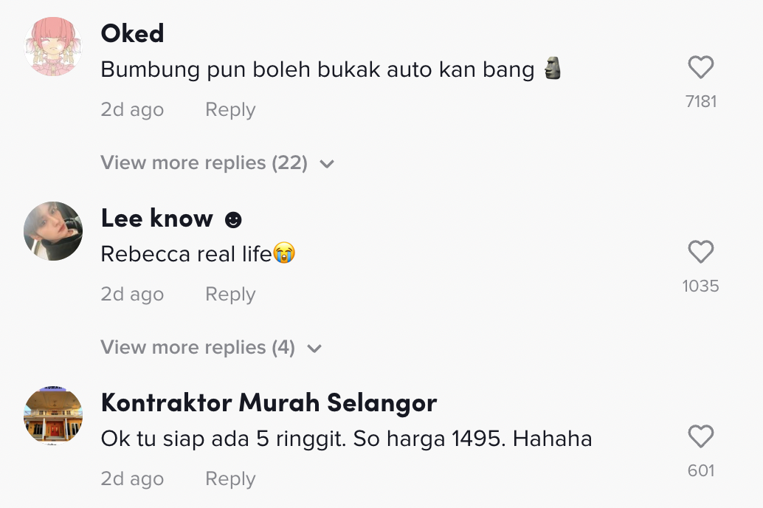Click the 2d ago timestamp under Rebecca comment

click(x=132, y=294)
